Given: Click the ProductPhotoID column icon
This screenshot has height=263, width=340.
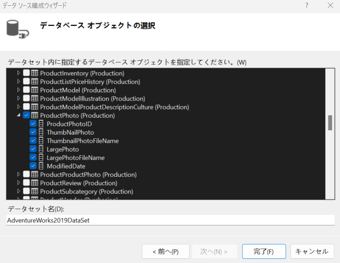Looking at the screenshot, I should point(41,124).
